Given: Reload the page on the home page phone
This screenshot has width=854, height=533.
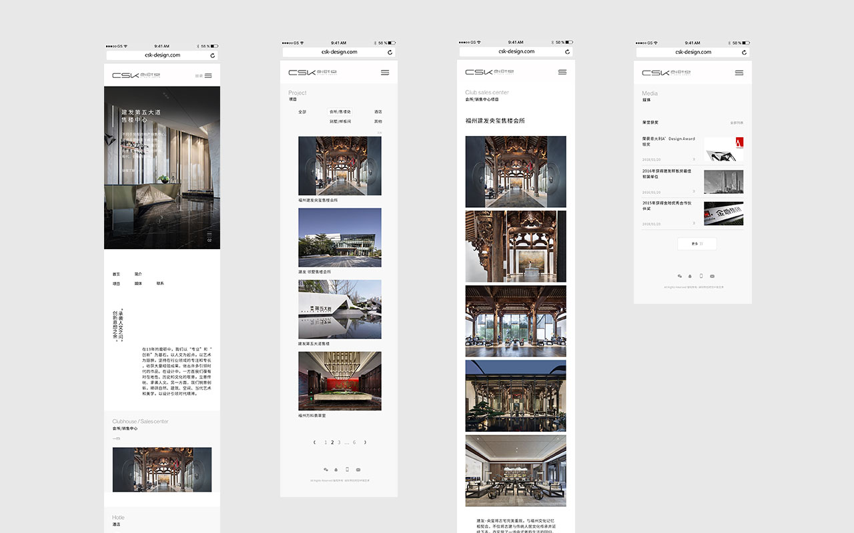Looking at the screenshot, I should [x=213, y=55].
